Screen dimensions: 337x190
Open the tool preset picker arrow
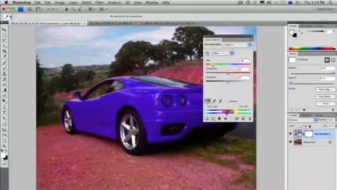[11, 17]
